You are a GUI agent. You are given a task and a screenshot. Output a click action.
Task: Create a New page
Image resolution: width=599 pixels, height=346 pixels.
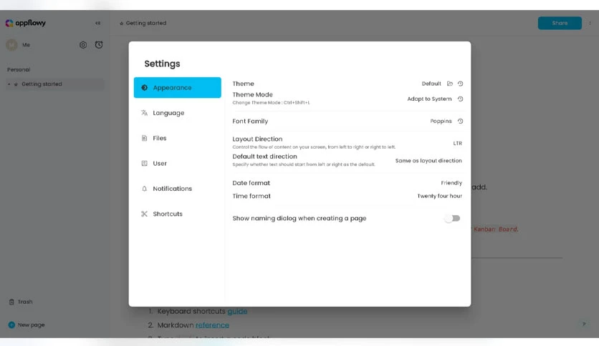click(27, 325)
